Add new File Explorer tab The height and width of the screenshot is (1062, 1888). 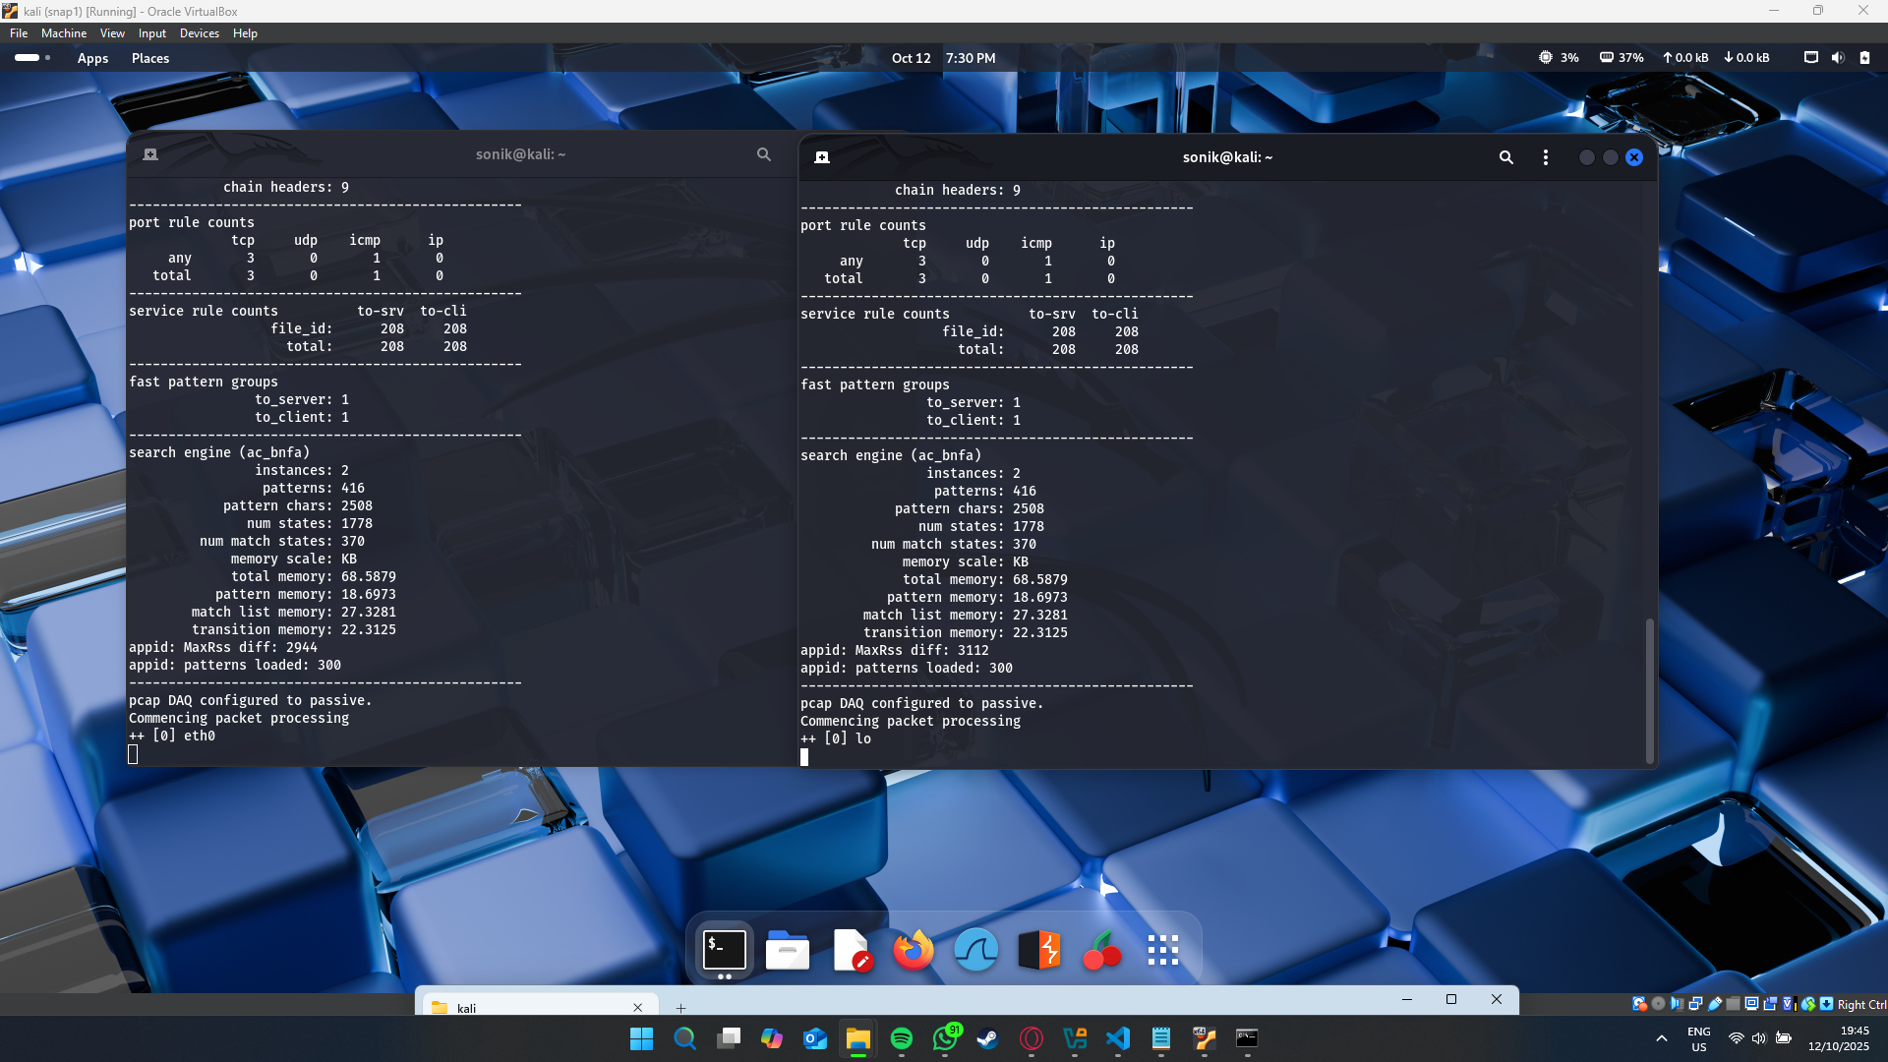(x=680, y=1007)
